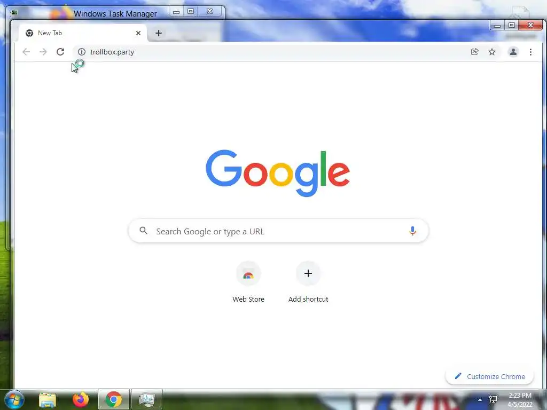
Task: Close the Windows Task Manager window
Action: pyautogui.click(x=209, y=12)
